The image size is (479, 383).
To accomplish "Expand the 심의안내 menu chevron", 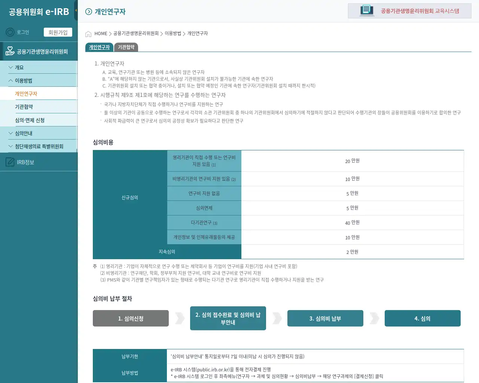I will (10, 133).
